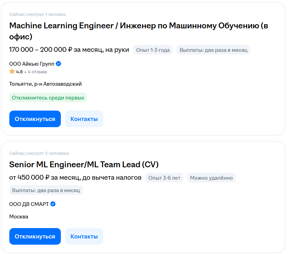The width and height of the screenshot is (288, 254).
Task: Click verified badge next to ООО Айкью Групп
Action: point(58,64)
